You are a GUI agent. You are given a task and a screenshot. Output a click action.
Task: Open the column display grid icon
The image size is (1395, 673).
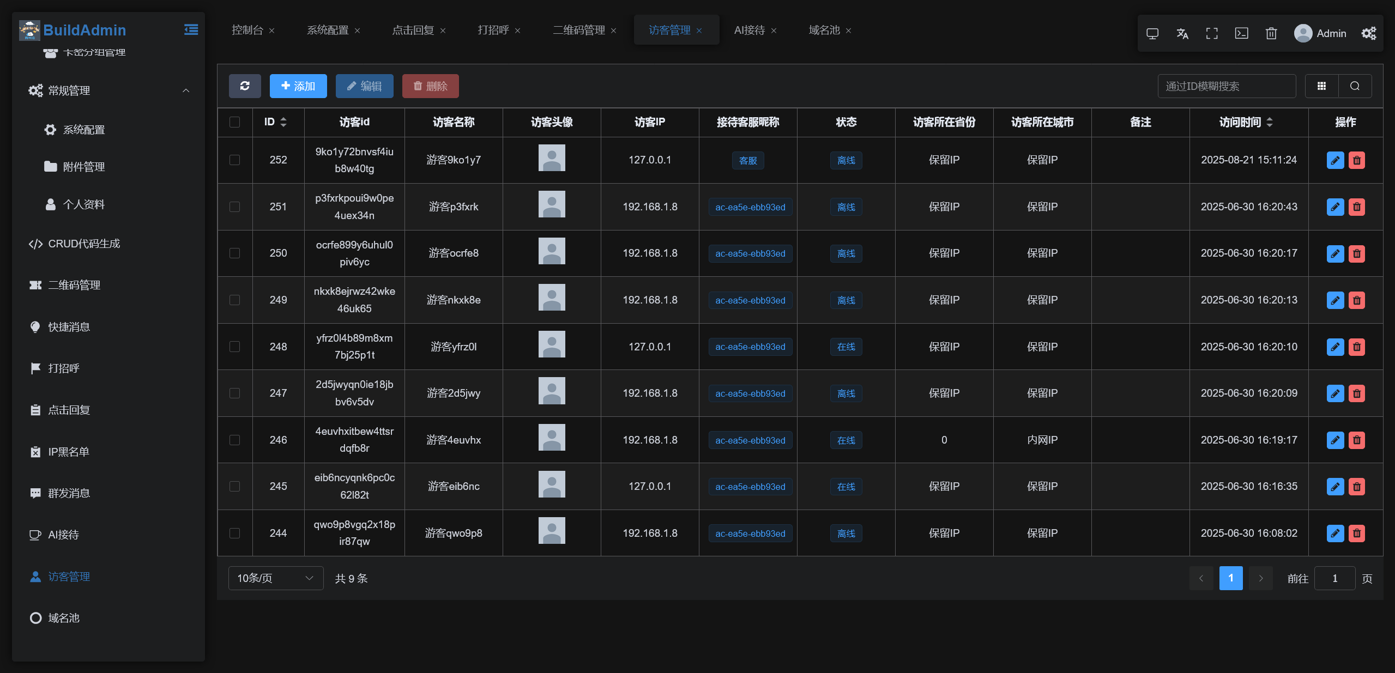tap(1321, 86)
